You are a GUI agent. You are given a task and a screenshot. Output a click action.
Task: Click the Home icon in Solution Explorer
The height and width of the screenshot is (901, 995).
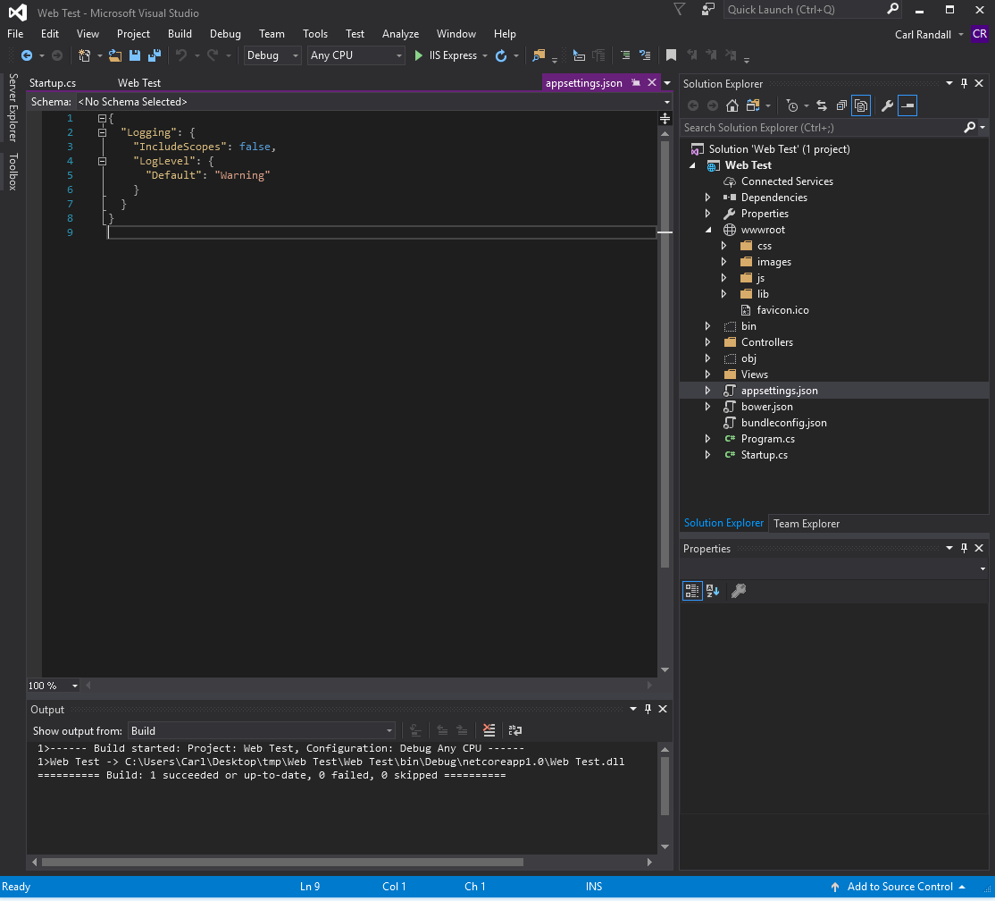click(x=732, y=105)
